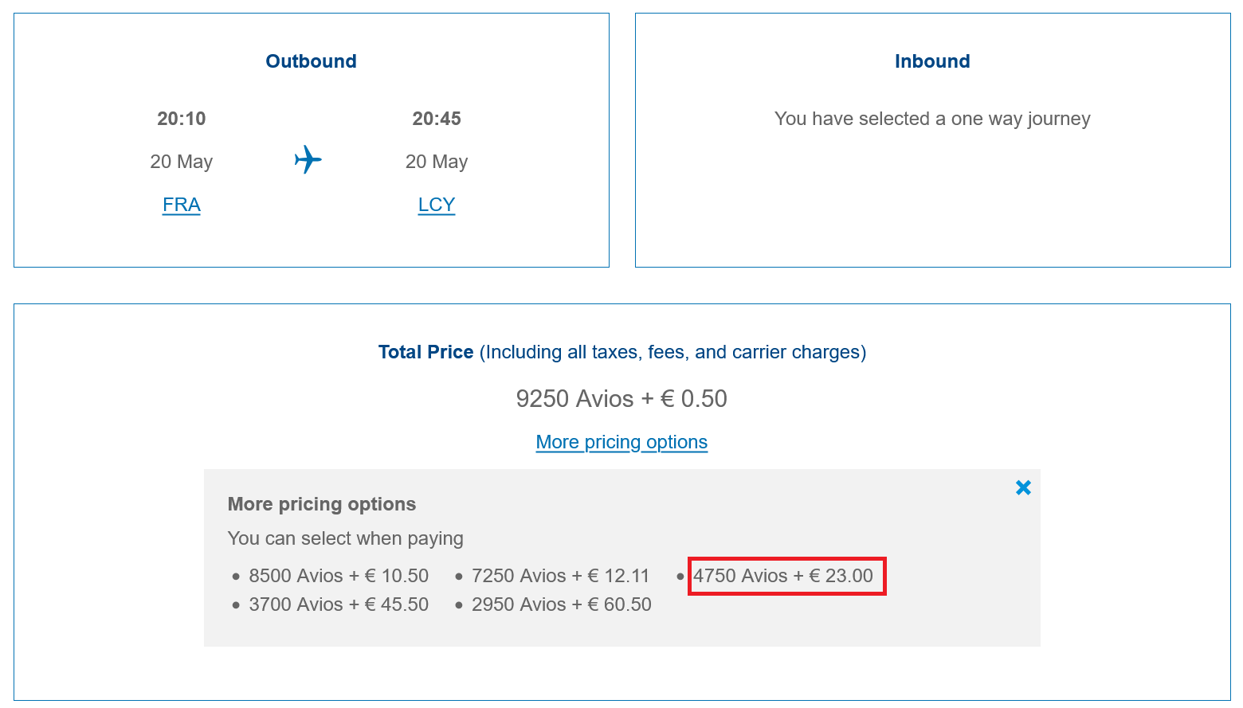This screenshot has height=708, width=1243.
Task: Open the LCY airport link
Action: click(437, 205)
